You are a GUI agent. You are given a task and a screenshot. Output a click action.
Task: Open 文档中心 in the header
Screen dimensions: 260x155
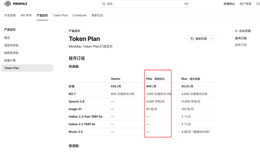pos(229,4)
